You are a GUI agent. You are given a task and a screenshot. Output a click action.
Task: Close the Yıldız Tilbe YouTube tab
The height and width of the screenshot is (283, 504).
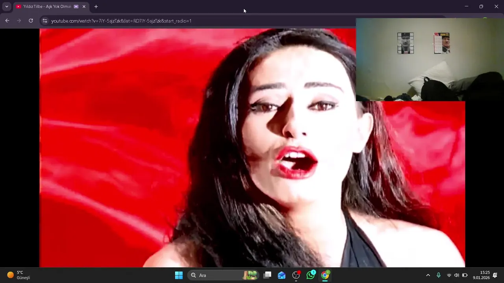click(84, 7)
